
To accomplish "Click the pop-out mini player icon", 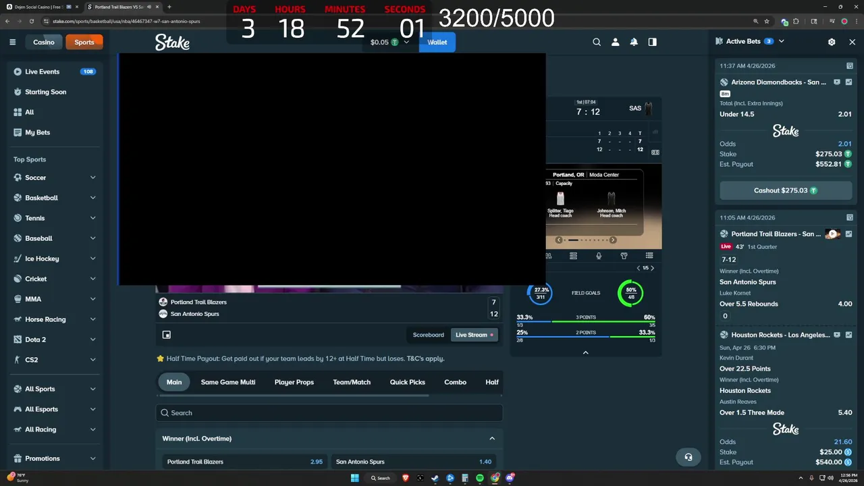I will pyautogui.click(x=167, y=335).
